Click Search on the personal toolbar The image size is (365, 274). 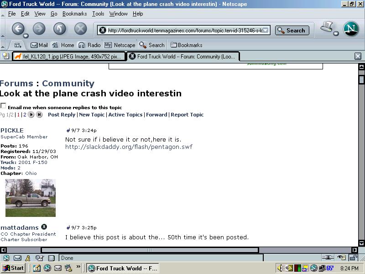point(152,45)
